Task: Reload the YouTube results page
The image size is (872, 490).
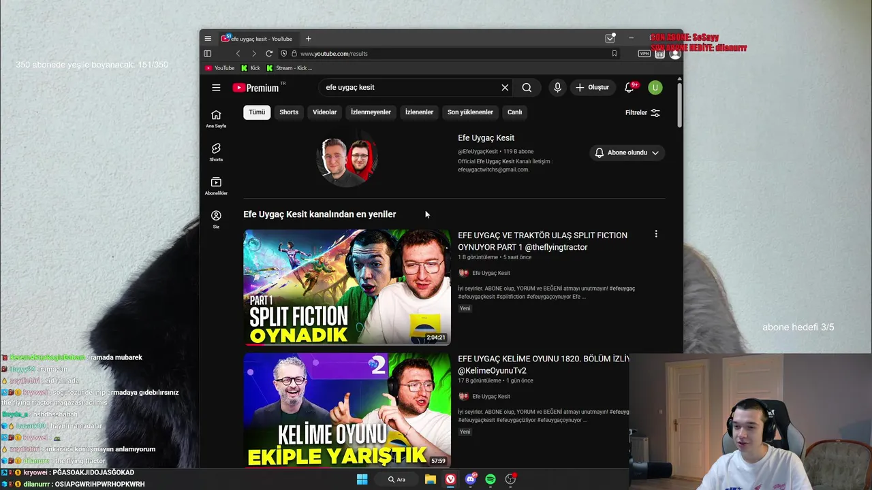Action: coord(269,54)
